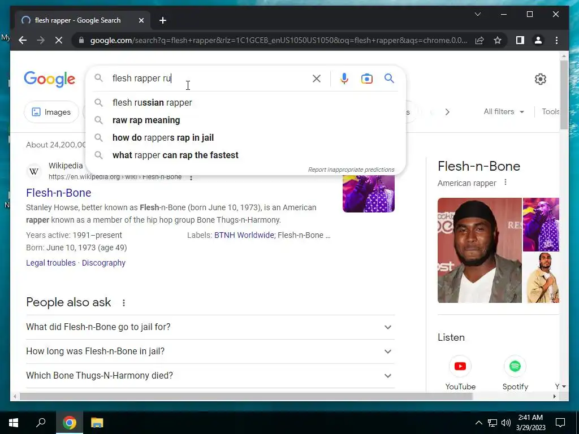Click the Chrome icon in the taskbar
579x434 pixels.
pos(70,423)
